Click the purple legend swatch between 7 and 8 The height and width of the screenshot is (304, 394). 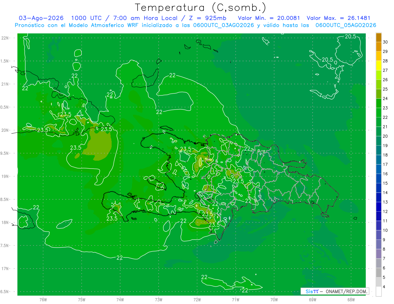[x=379, y=254]
